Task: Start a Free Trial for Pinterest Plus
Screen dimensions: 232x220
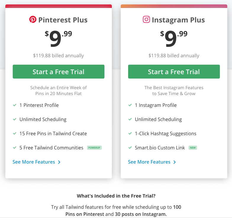Action: pos(59,71)
